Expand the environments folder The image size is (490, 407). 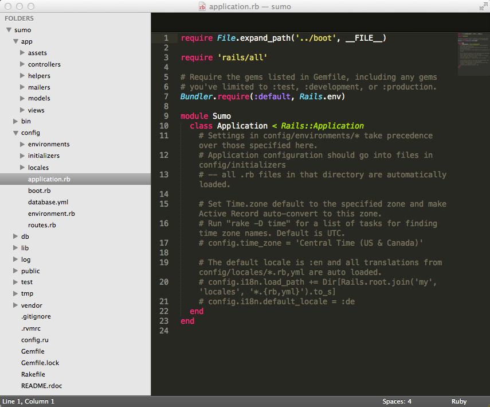click(x=23, y=144)
